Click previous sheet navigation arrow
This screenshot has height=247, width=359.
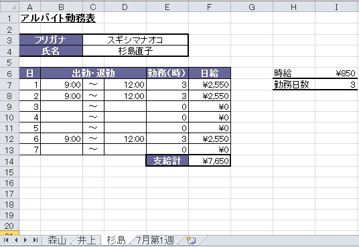(x=16, y=240)
